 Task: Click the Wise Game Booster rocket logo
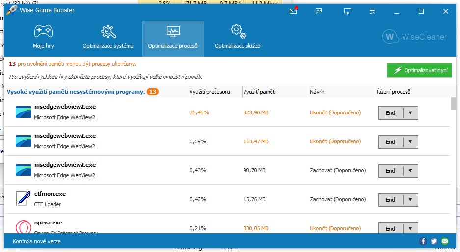point(11,10)
